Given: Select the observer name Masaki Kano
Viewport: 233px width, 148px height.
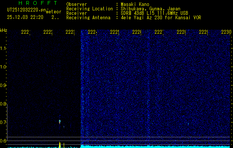Looking at the screenshot, I should 135,4.
